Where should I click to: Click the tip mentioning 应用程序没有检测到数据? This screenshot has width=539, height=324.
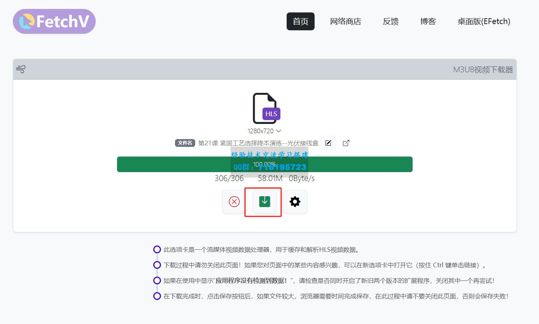click(329, 280)
